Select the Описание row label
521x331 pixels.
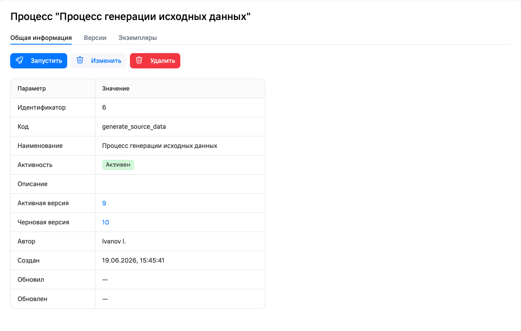tap(32, 184)
